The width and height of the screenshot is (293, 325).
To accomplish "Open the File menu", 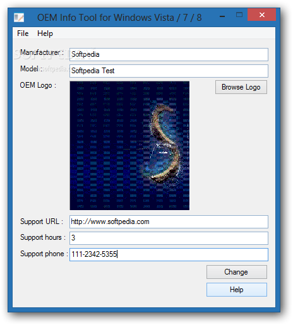I will point(23,33).
